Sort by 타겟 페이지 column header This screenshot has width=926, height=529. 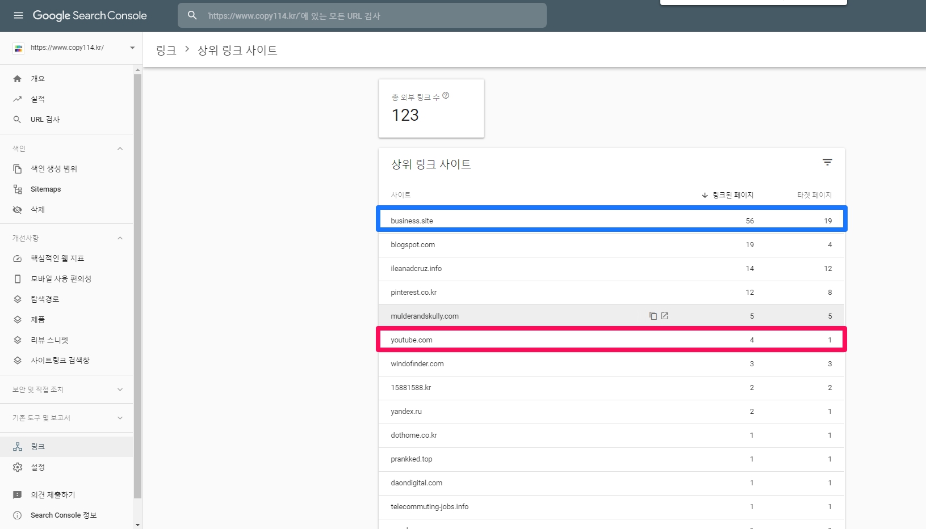pos(814,195)
